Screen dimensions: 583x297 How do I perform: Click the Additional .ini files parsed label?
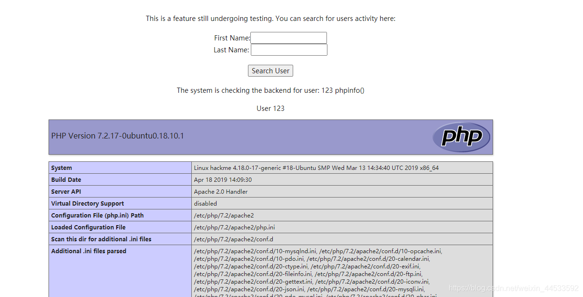click(x=89, y=251)
